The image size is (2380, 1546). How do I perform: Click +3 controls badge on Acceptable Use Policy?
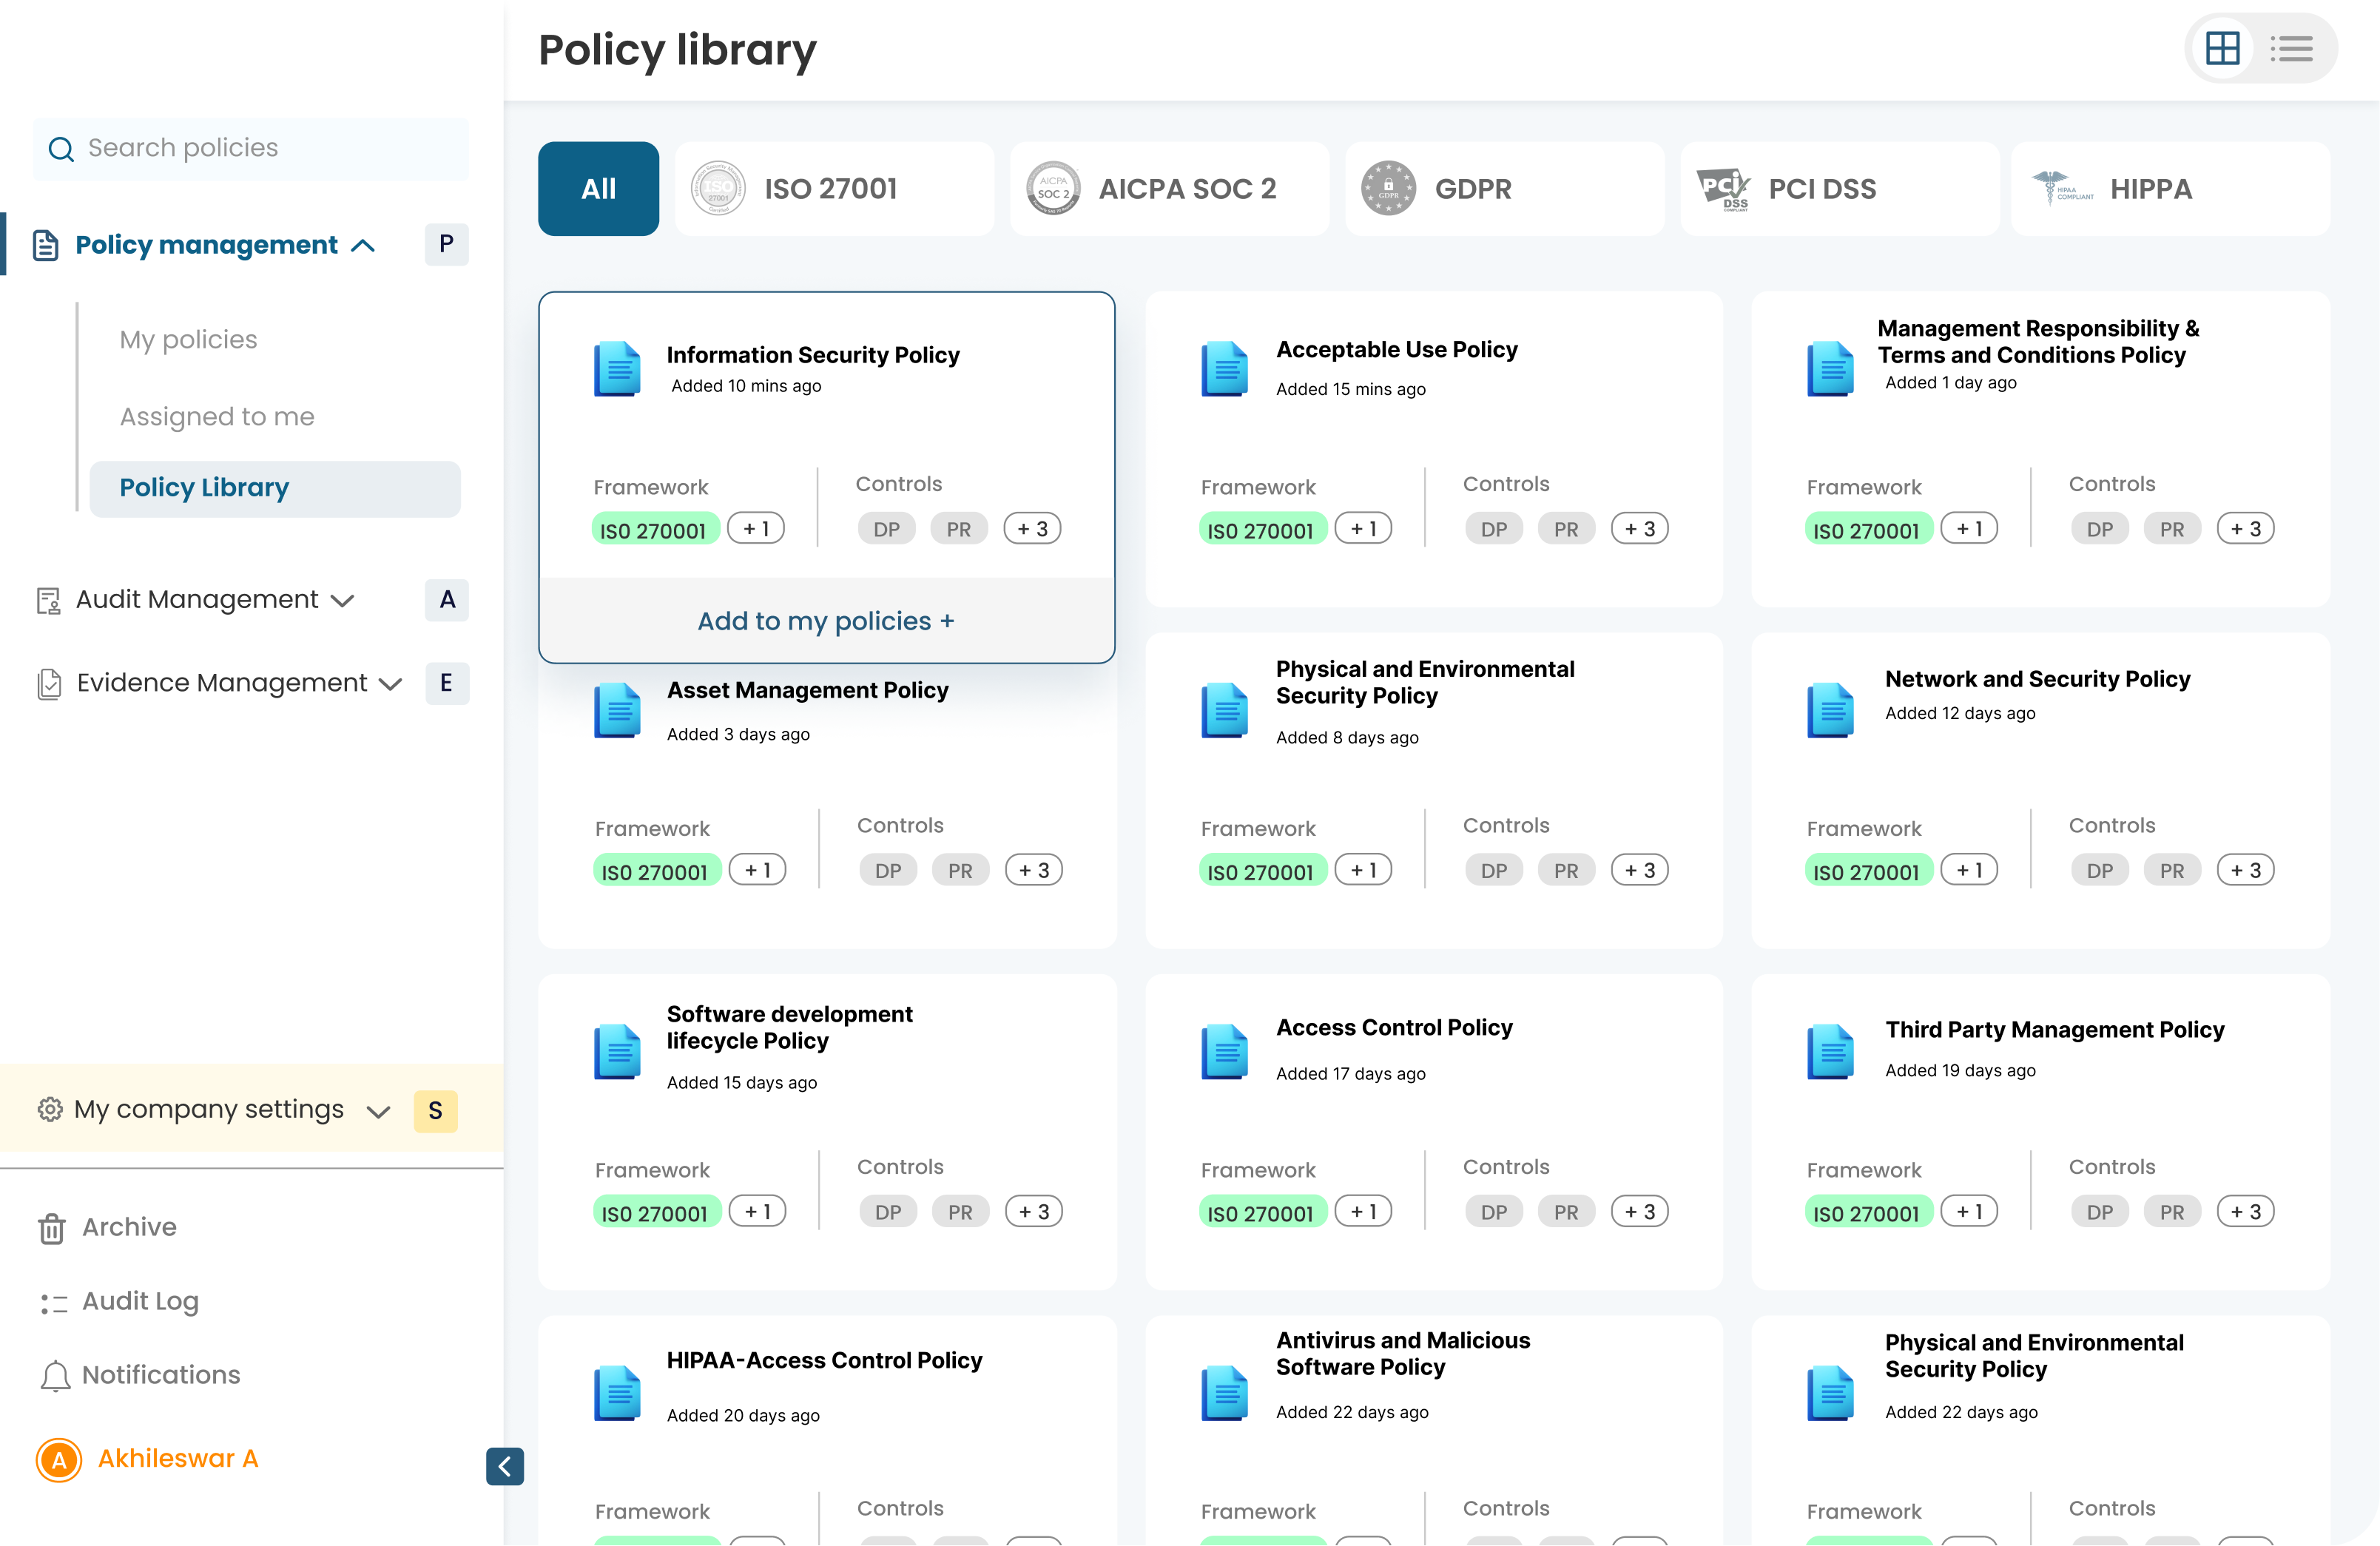pyautogui.click(x=1639, y=529)
